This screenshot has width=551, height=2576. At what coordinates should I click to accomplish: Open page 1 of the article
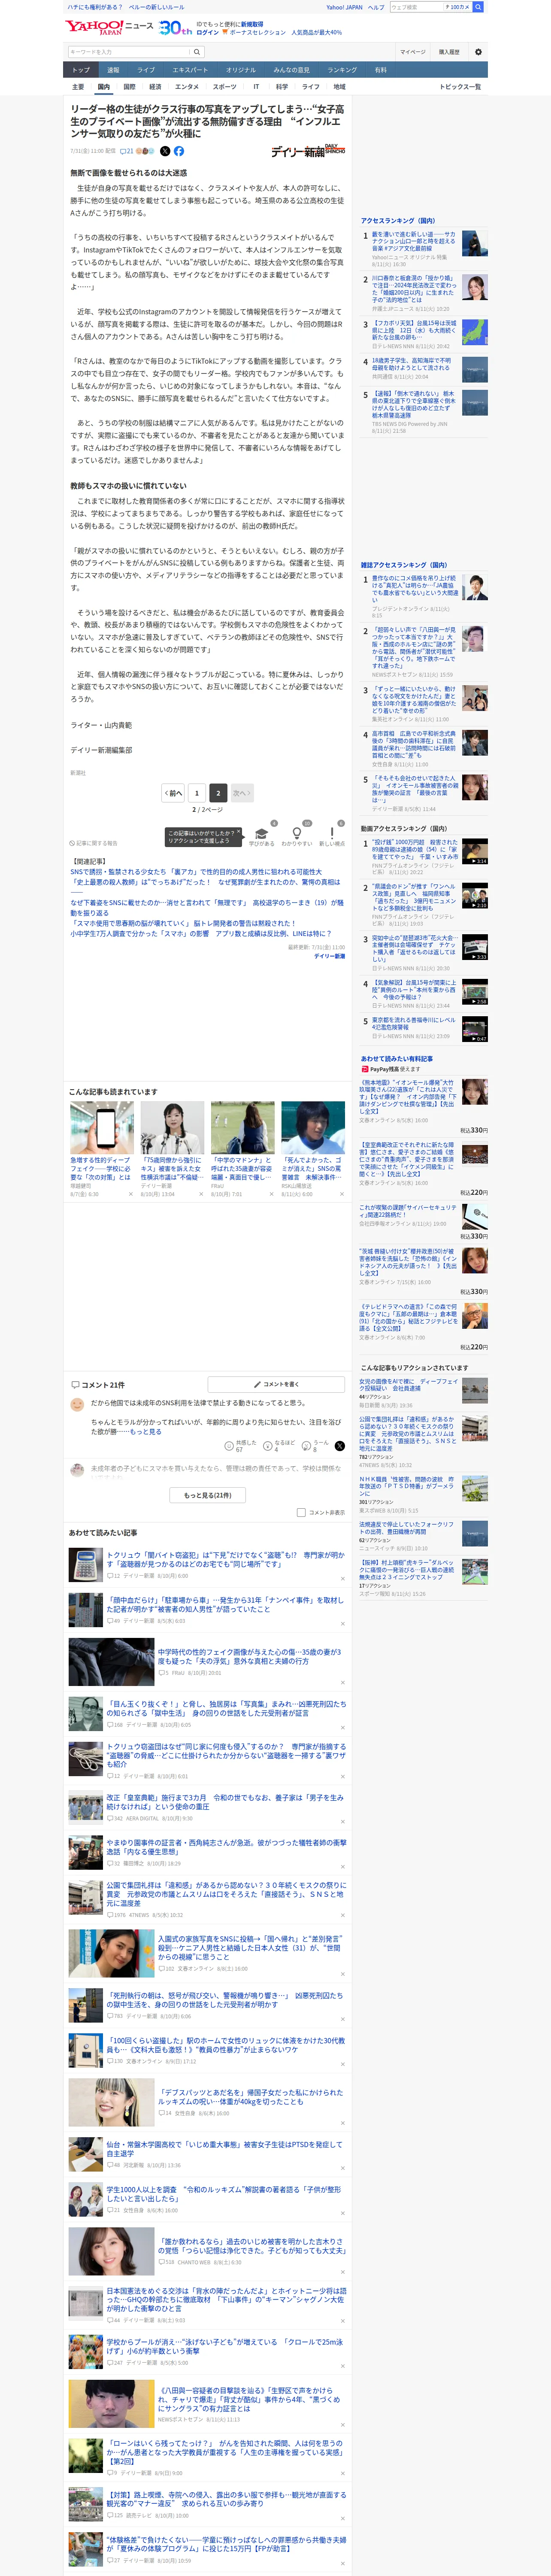[196, 793]
